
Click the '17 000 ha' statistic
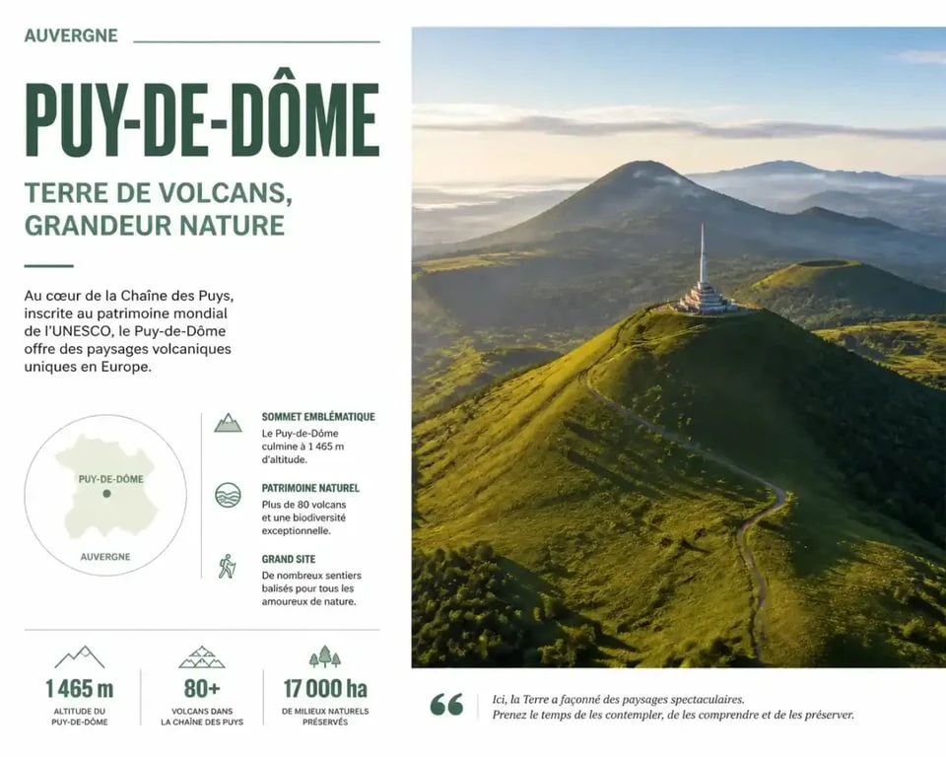point(325,689)
